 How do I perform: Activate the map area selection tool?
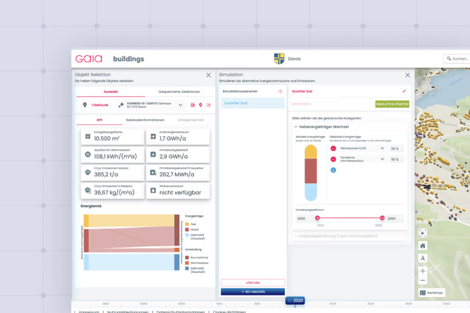[423, 233]
